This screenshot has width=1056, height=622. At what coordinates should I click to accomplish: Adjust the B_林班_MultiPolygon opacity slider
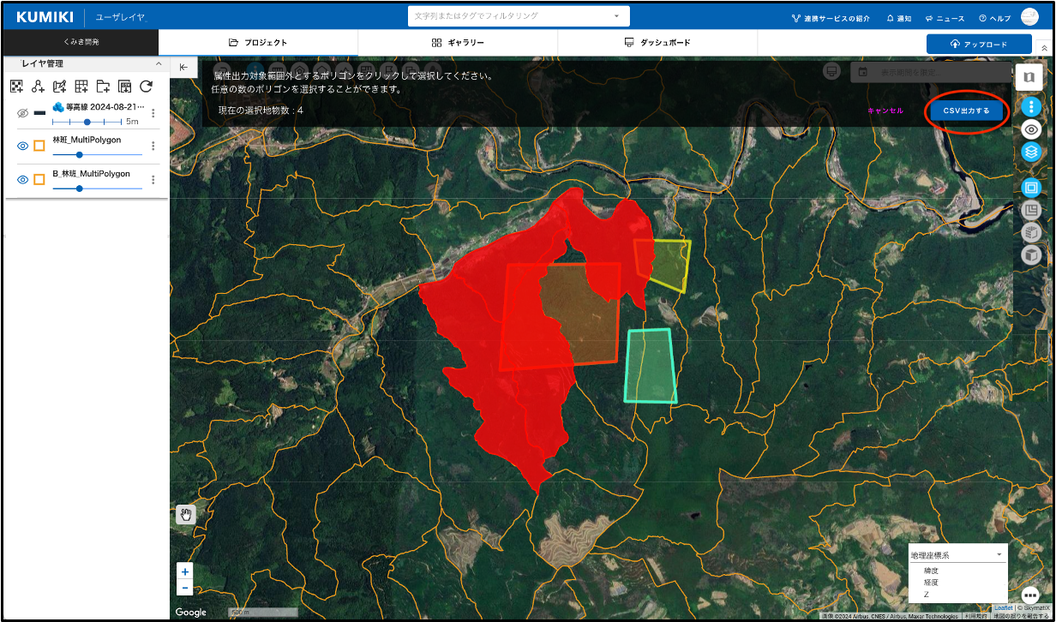(80, 188)
